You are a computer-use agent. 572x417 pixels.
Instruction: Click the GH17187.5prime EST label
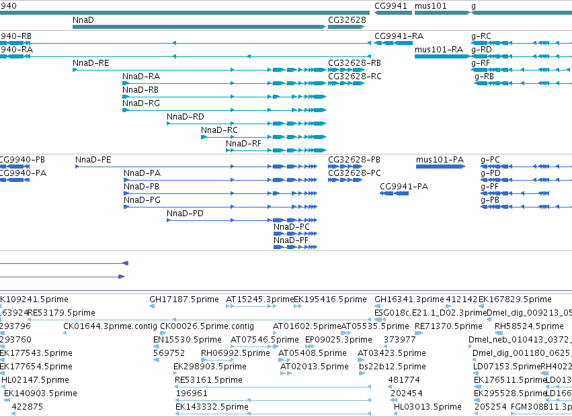(x=184, y=299)
